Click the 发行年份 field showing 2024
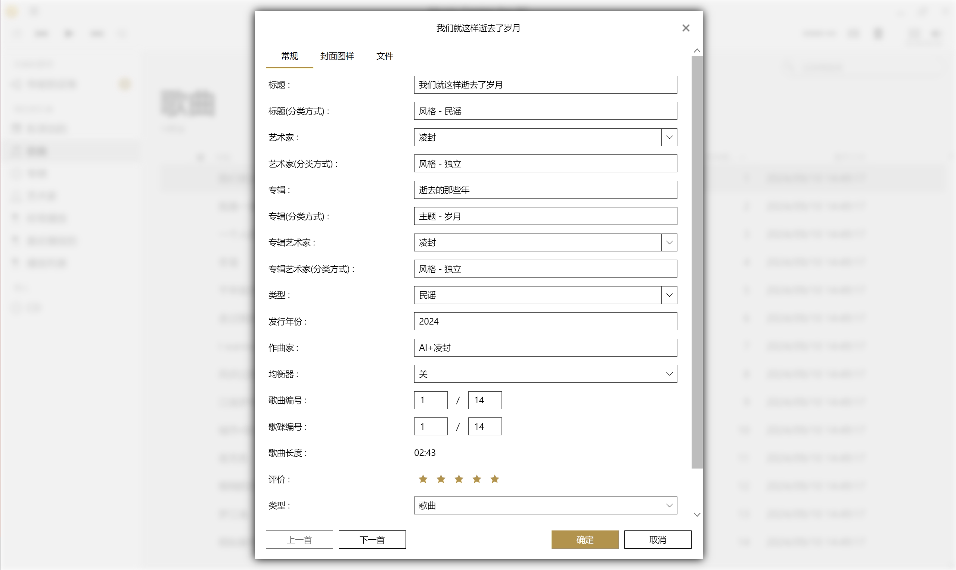 tap(545, 322)
